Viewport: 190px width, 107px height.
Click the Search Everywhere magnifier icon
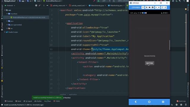click(x=184, y=1)
